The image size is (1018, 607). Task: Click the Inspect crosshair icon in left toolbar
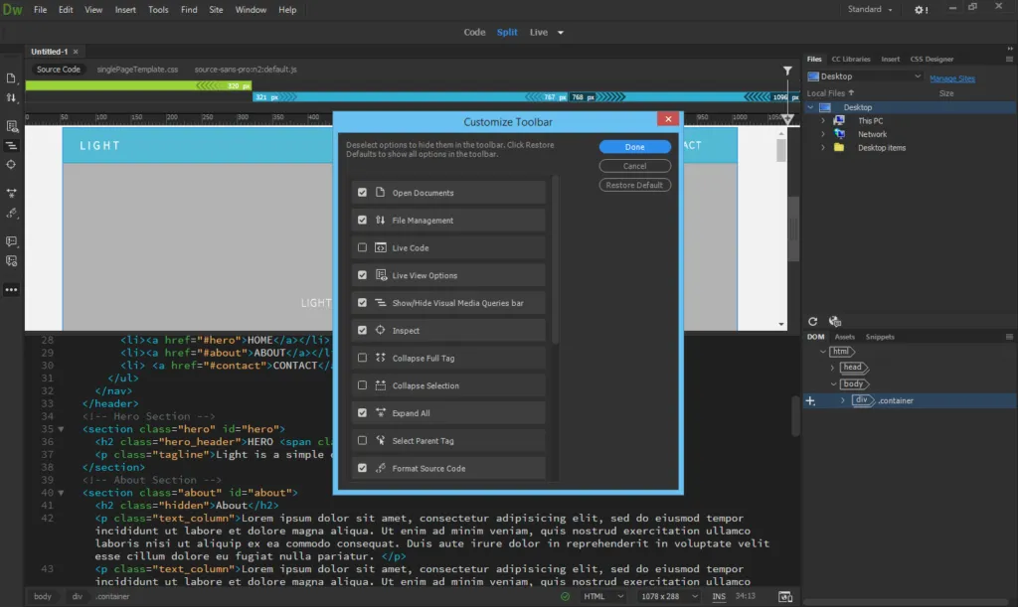[x=12, y=164]
